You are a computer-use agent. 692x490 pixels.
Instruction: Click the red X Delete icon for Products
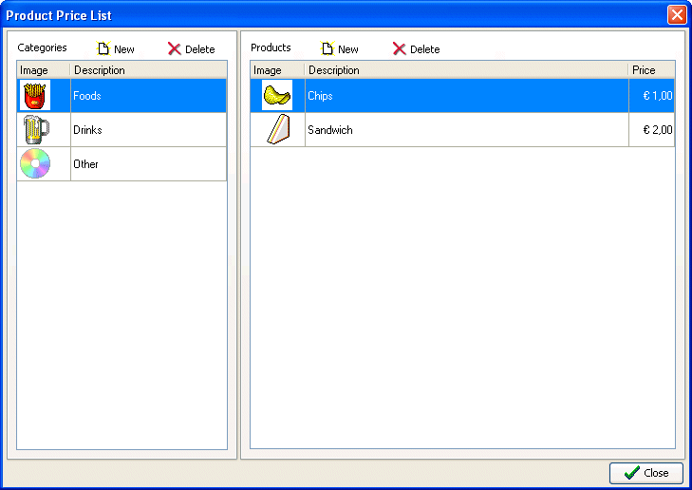(399, 48)
